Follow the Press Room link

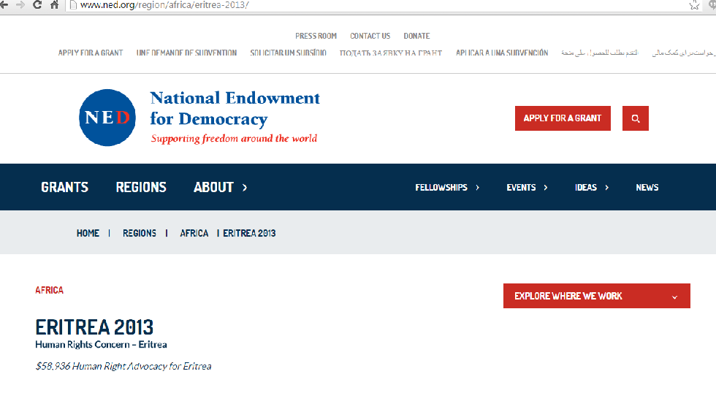tap(316, 36)
